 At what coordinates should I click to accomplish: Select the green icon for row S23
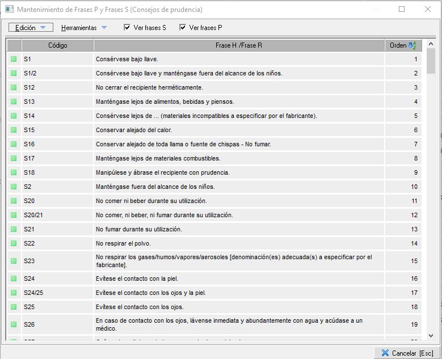coord(14,261)
